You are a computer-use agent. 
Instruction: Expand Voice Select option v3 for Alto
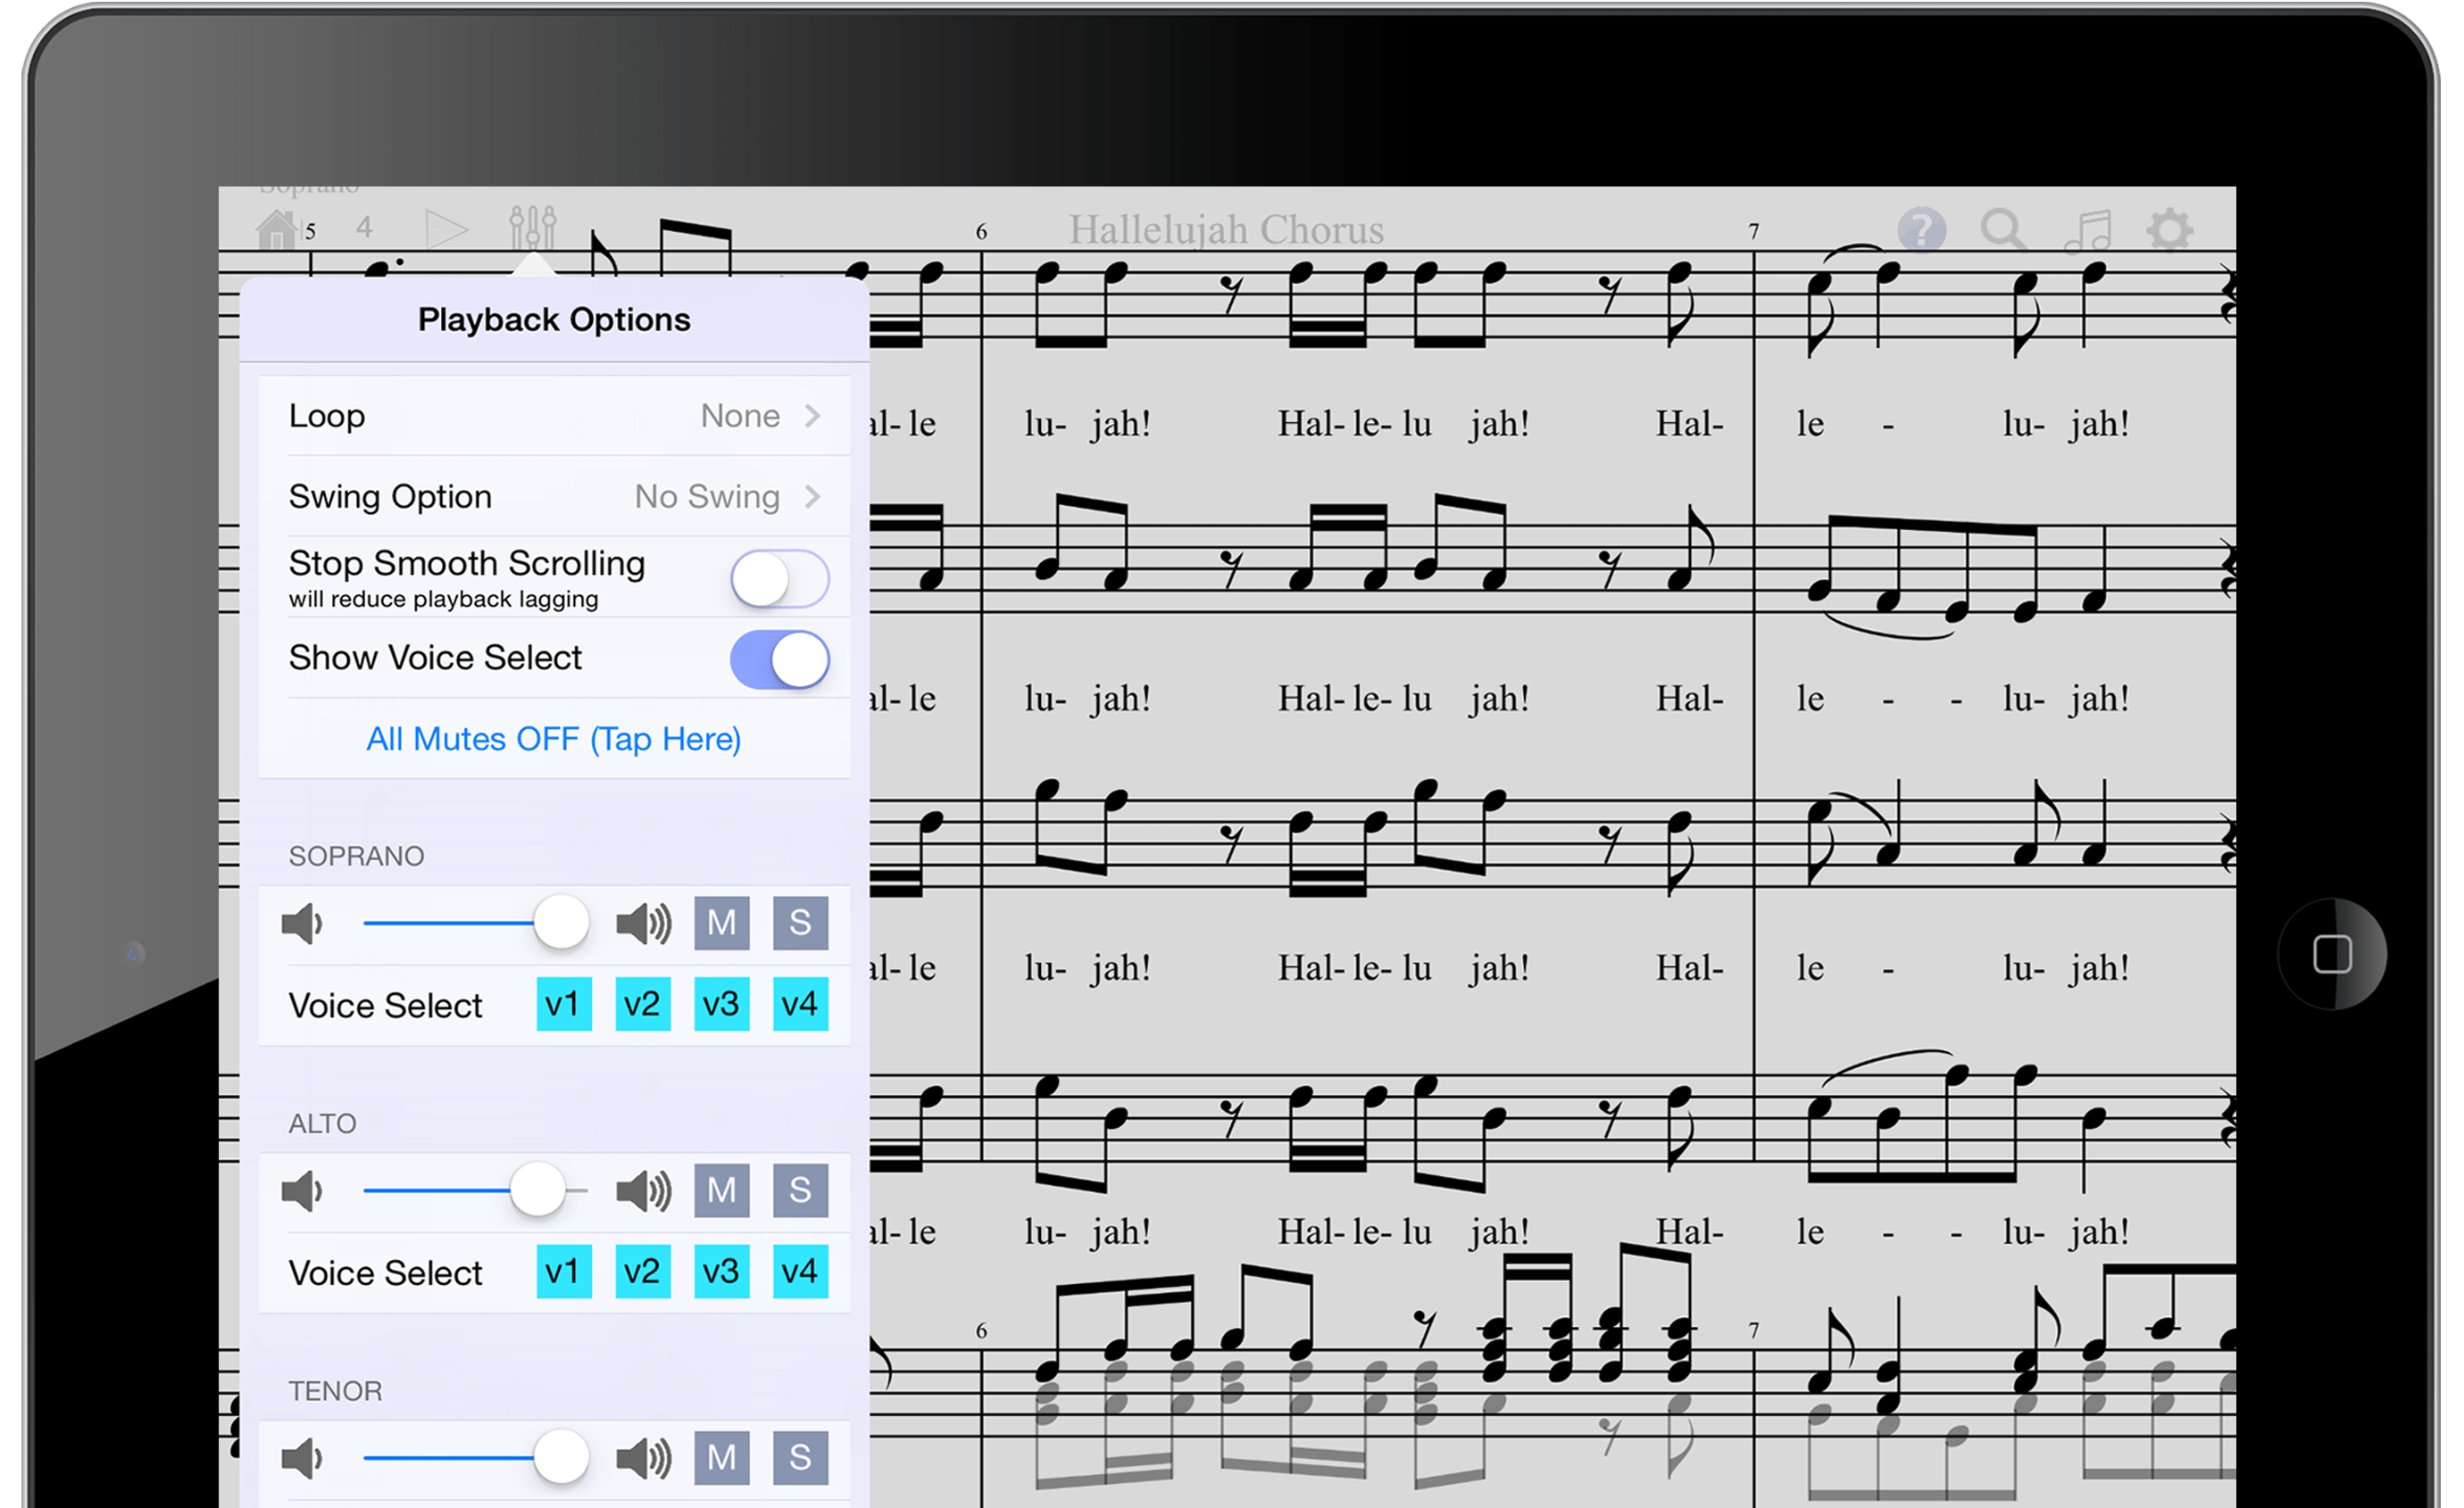point(721,1272)
